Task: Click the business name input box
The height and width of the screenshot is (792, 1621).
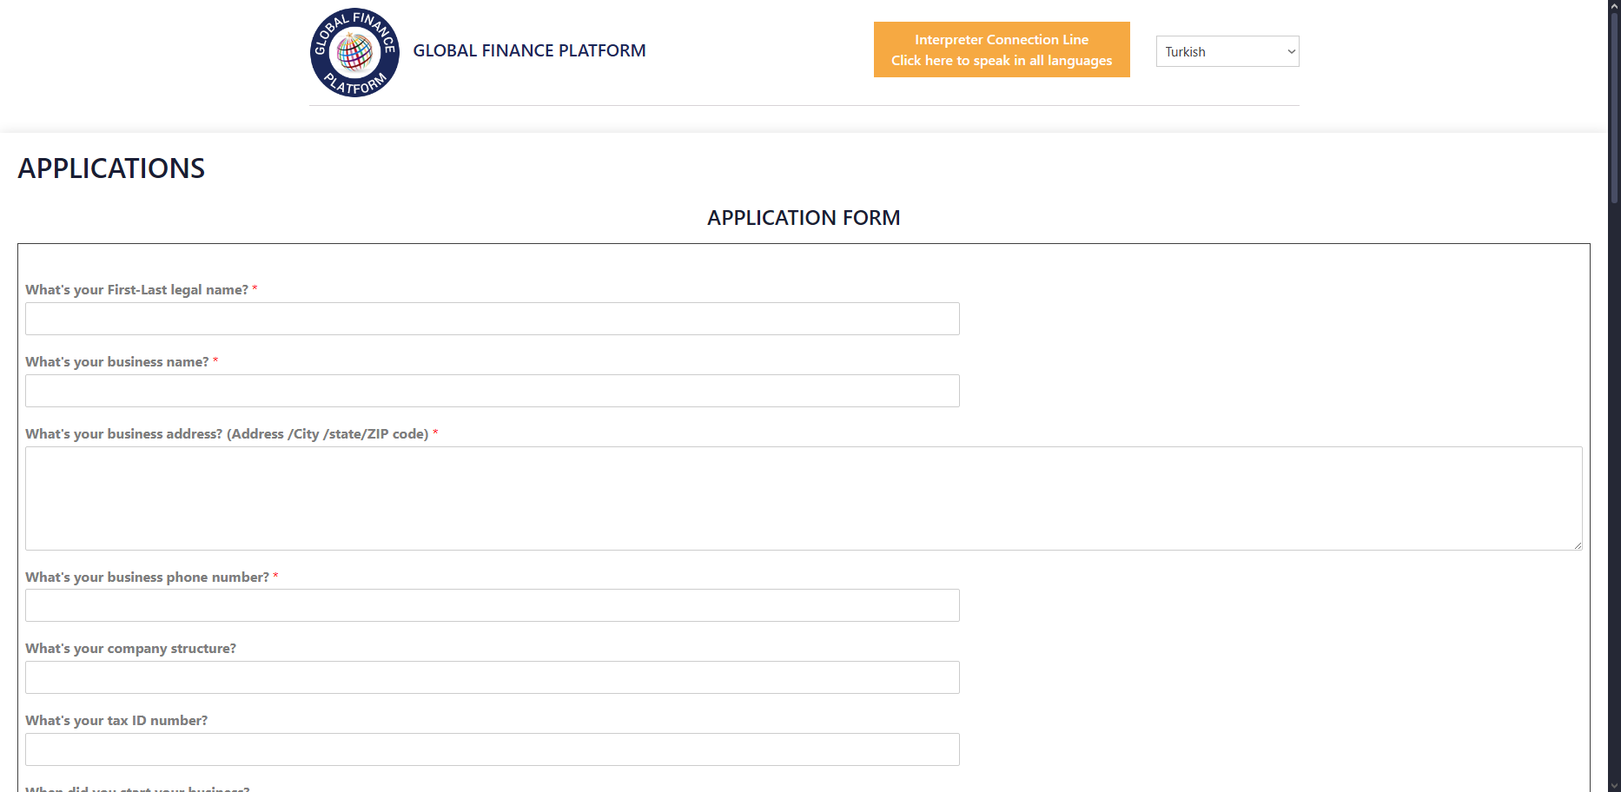Action: [492, 391]
